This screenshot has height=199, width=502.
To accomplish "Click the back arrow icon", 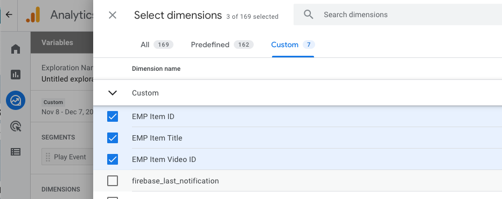I will tap(9, 14).
